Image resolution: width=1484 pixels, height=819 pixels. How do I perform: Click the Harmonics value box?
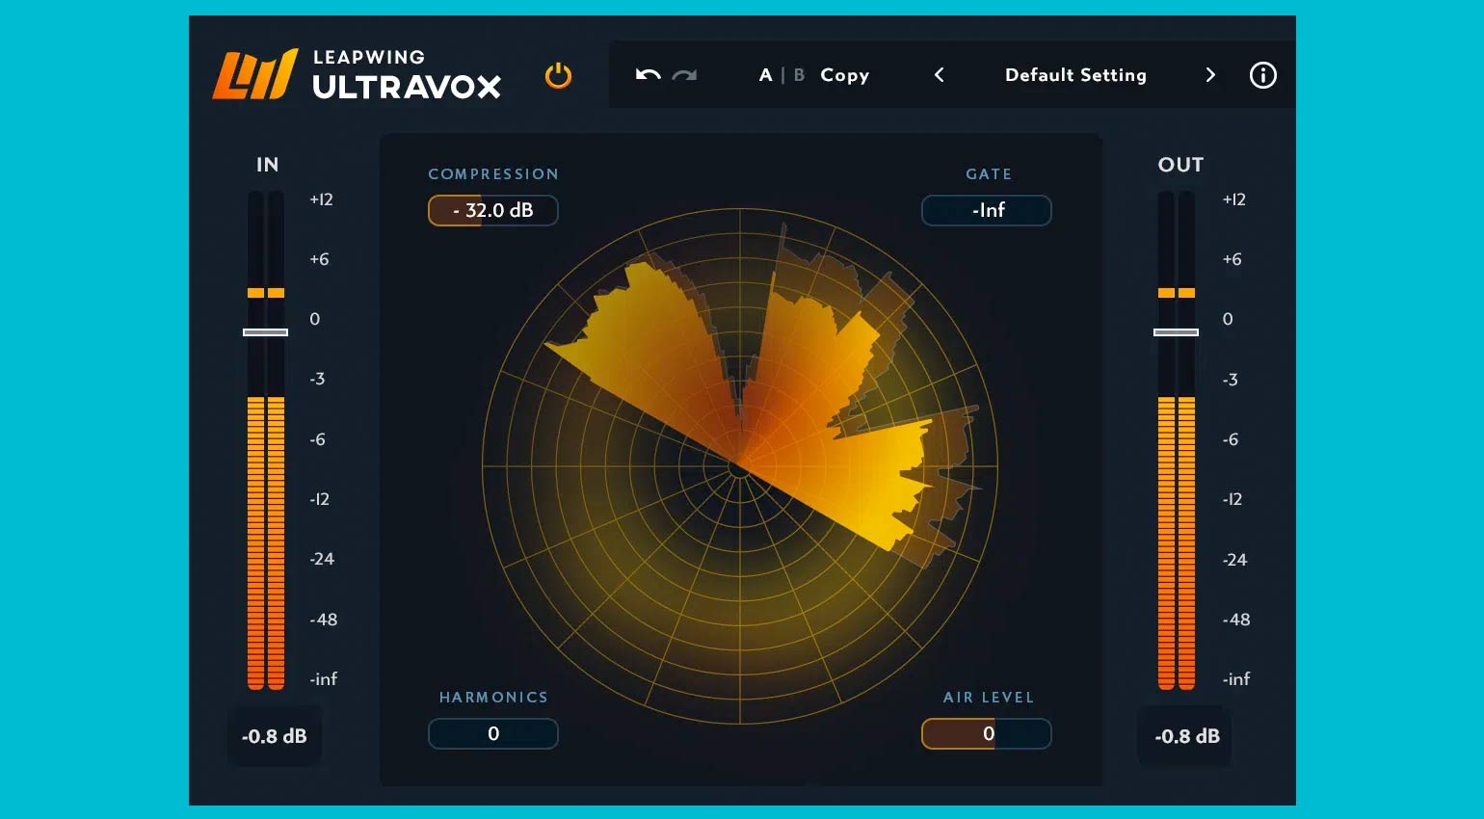(x=492, y=733)
